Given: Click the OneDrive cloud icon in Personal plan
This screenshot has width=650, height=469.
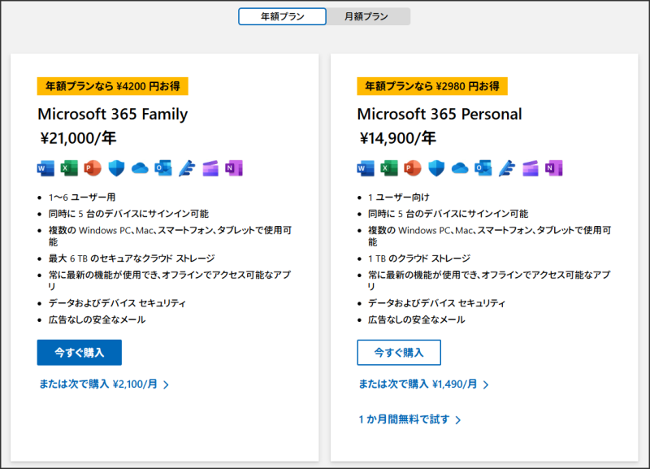Looking at the screenshot, I should pos(460,168).
